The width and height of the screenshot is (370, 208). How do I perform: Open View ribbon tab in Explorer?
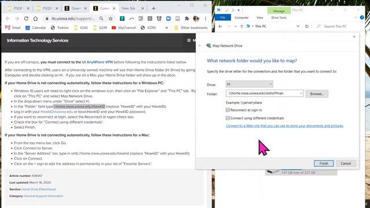click(x=260, y=17)
